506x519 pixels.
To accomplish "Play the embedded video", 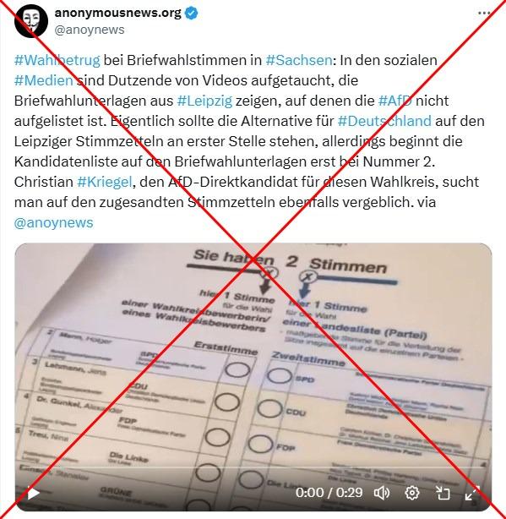I will (34, 493).
